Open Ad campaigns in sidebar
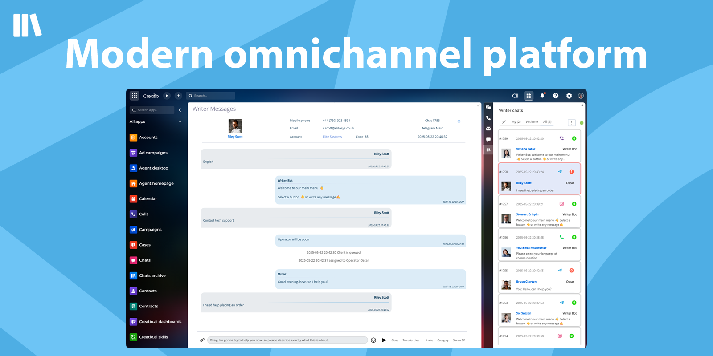The width and height of the screenshot is (713, 356). [153, 153]
